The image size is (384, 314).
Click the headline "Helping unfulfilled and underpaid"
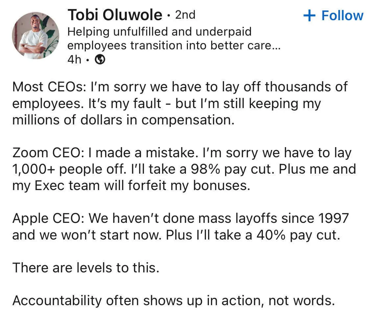click(159, 32)
